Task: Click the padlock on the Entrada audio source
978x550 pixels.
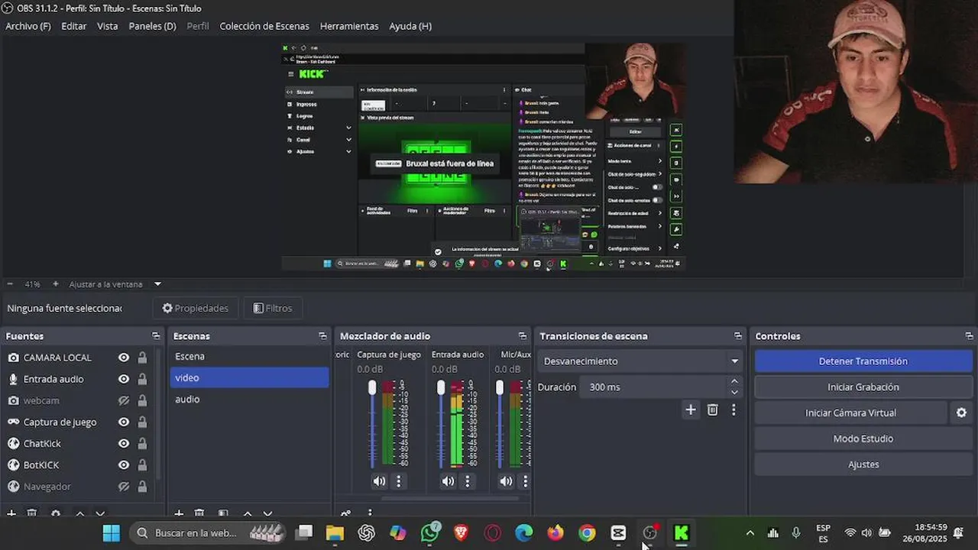Action: tap(142, 379)
